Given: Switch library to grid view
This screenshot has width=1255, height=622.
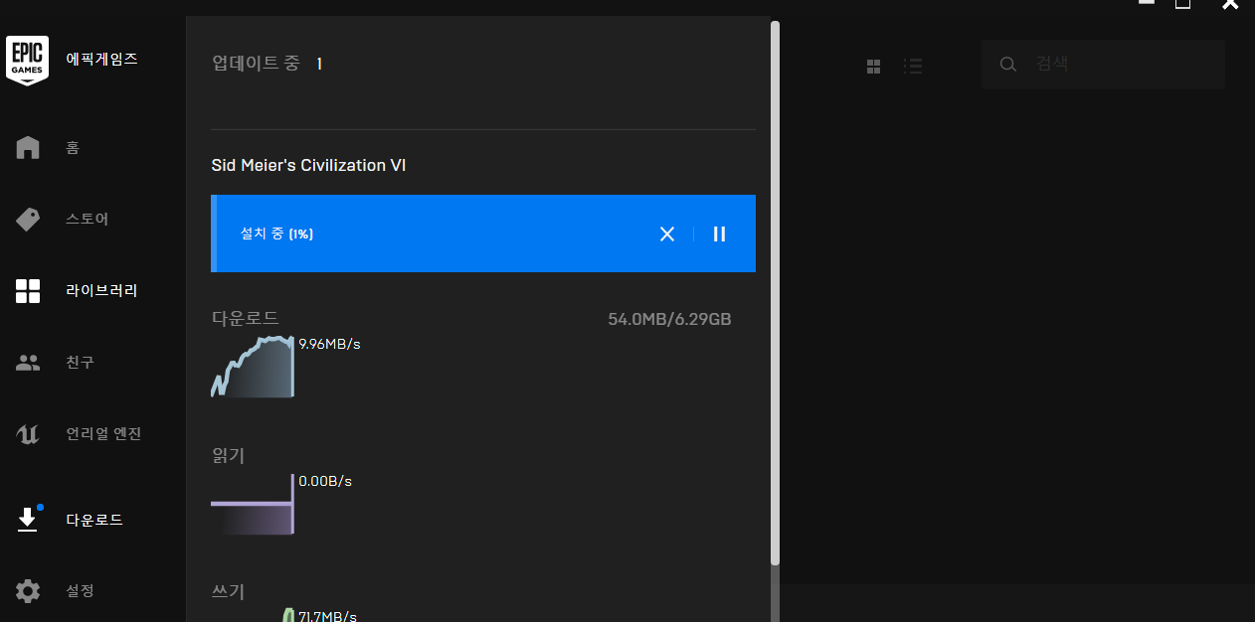Looking at the screenshot, I should (x=874, y=67).
